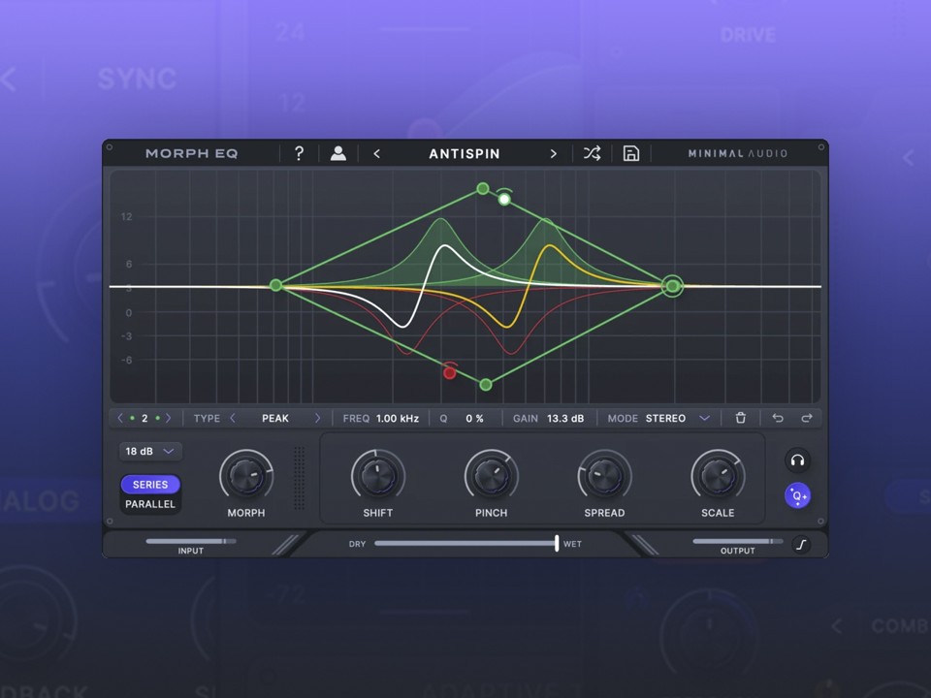Redo change arrow icon
The width and height of the screenshot is (931, 698).
click(806, 418)
